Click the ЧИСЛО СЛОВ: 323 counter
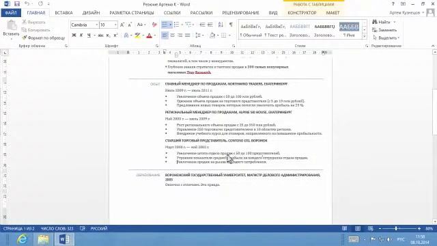The width and height of the screenshot is (437, 246). point(57,228)
